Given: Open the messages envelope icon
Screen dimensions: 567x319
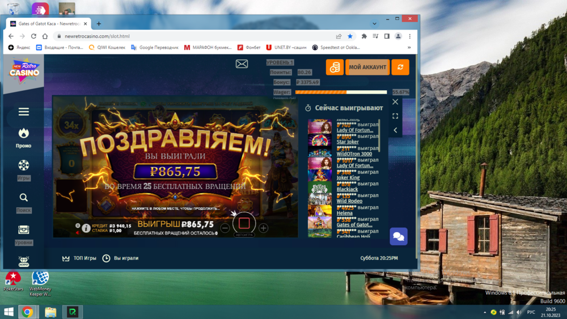Looking at the screenshot, I should click(x=242, y=64).
